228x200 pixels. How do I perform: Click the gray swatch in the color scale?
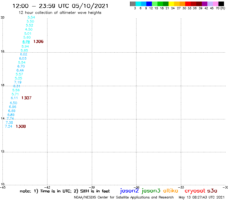(133, 4)
